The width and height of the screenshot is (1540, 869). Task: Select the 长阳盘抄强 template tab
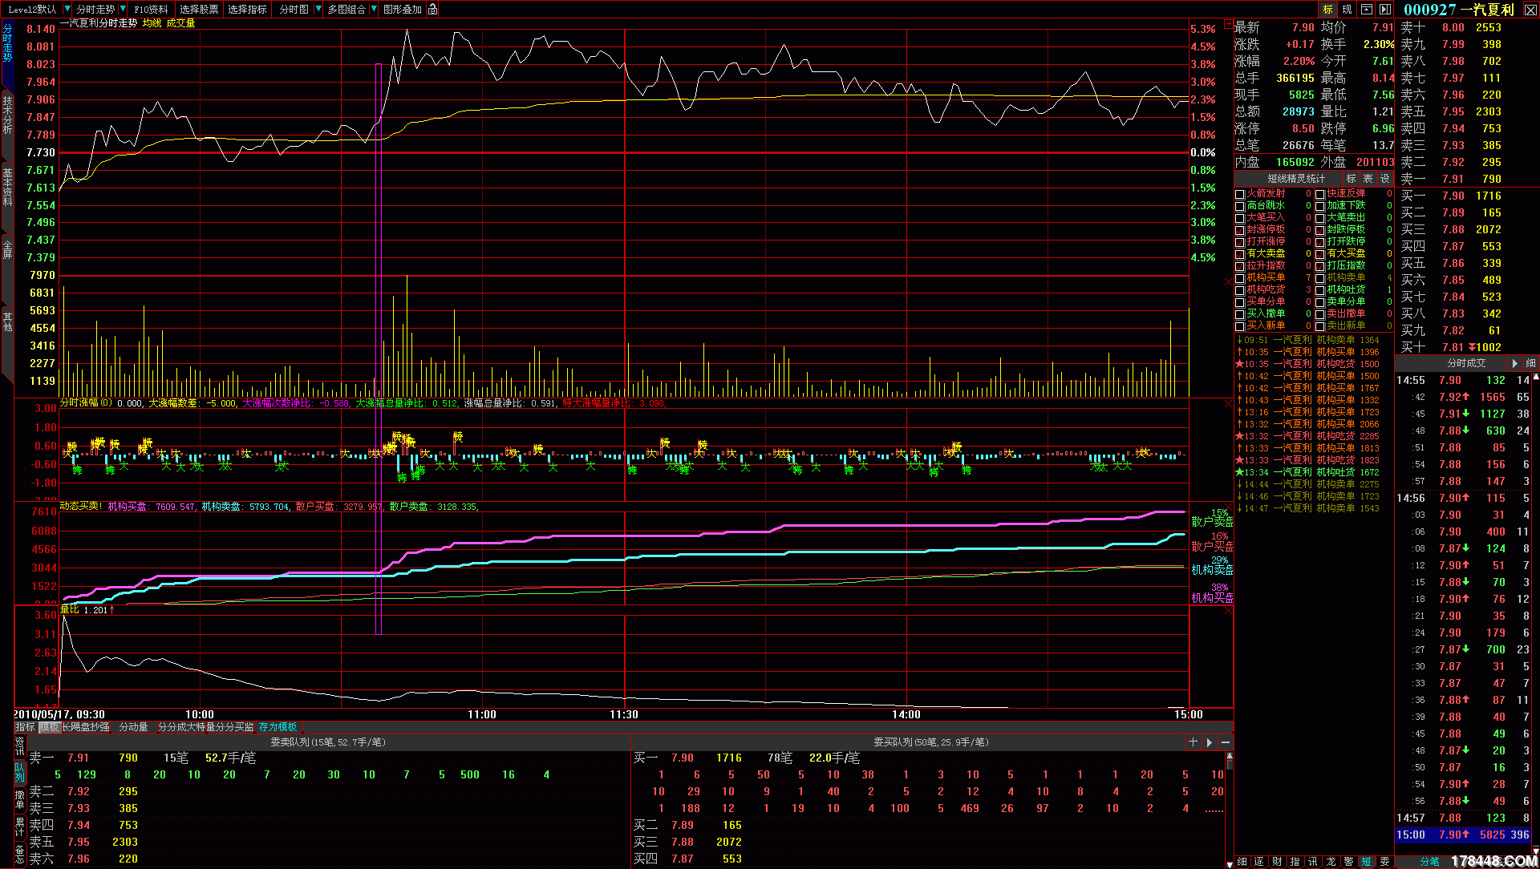tap(86, 727)
